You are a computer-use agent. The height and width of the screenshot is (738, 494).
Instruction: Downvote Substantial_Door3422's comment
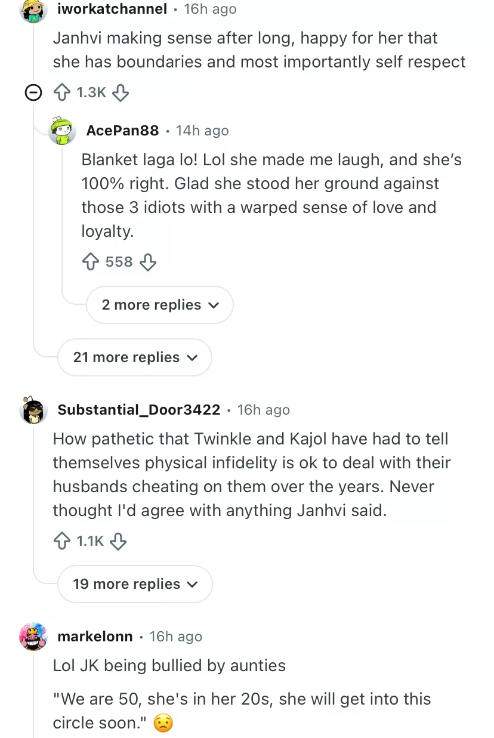[x=119, y=541]
